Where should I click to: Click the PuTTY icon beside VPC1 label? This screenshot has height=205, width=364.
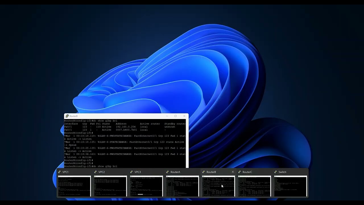click(59, 172)
